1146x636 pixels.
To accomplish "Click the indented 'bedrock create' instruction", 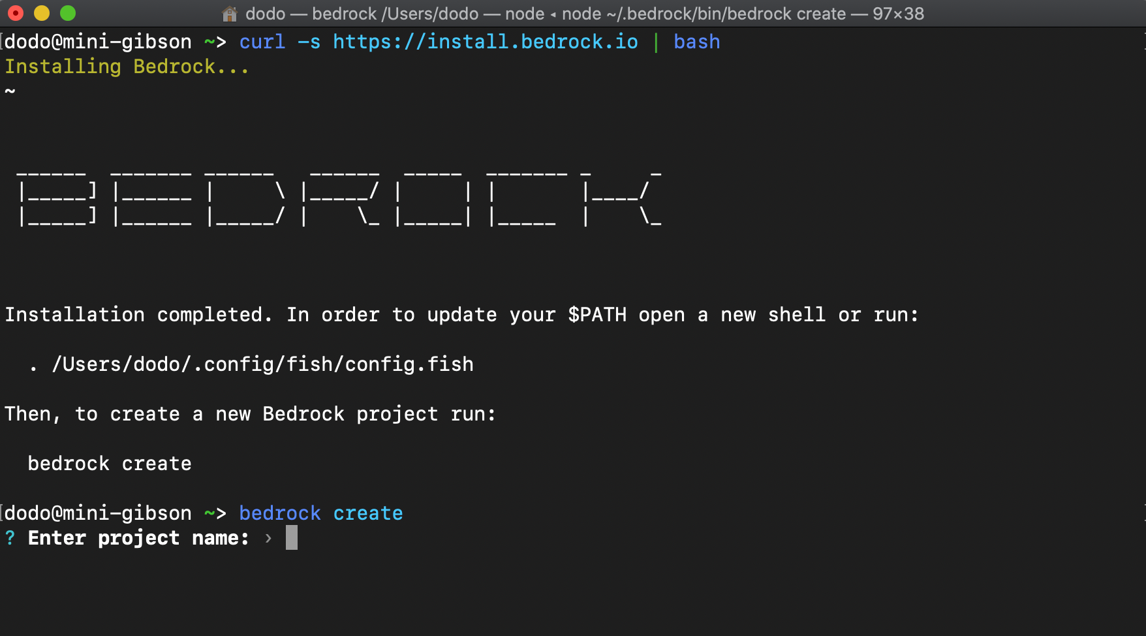I will (110, 464).
